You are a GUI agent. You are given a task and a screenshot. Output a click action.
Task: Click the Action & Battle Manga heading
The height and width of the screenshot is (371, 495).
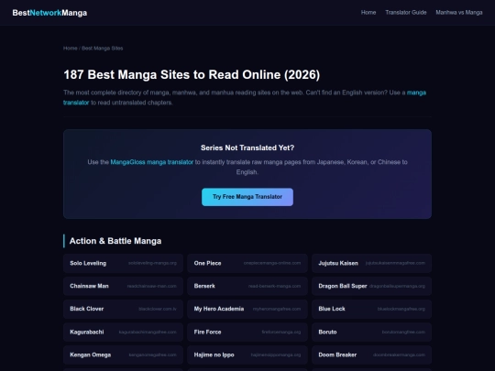(115, 241)
